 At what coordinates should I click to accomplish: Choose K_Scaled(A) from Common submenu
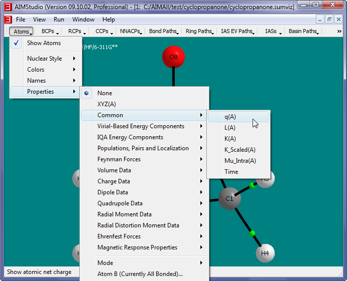(x=240, y=150)
